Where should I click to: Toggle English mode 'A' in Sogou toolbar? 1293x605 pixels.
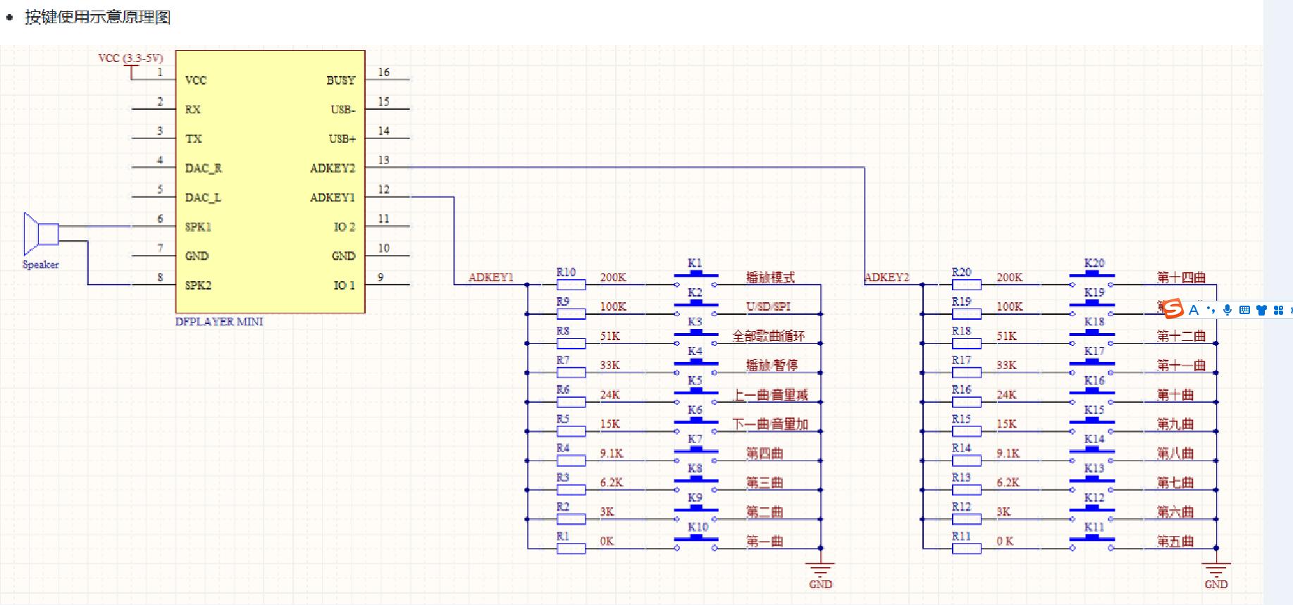(1193, 310)
